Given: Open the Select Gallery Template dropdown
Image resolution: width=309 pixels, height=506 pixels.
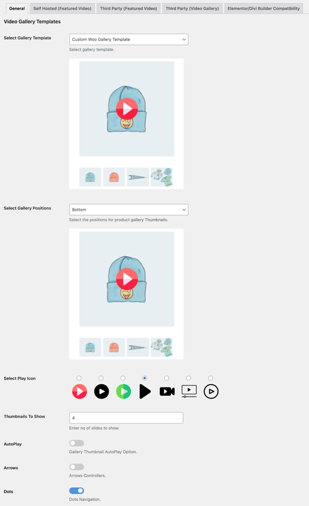Looking at the screenshot, I should pyautogui.click(x=129, y=39).
